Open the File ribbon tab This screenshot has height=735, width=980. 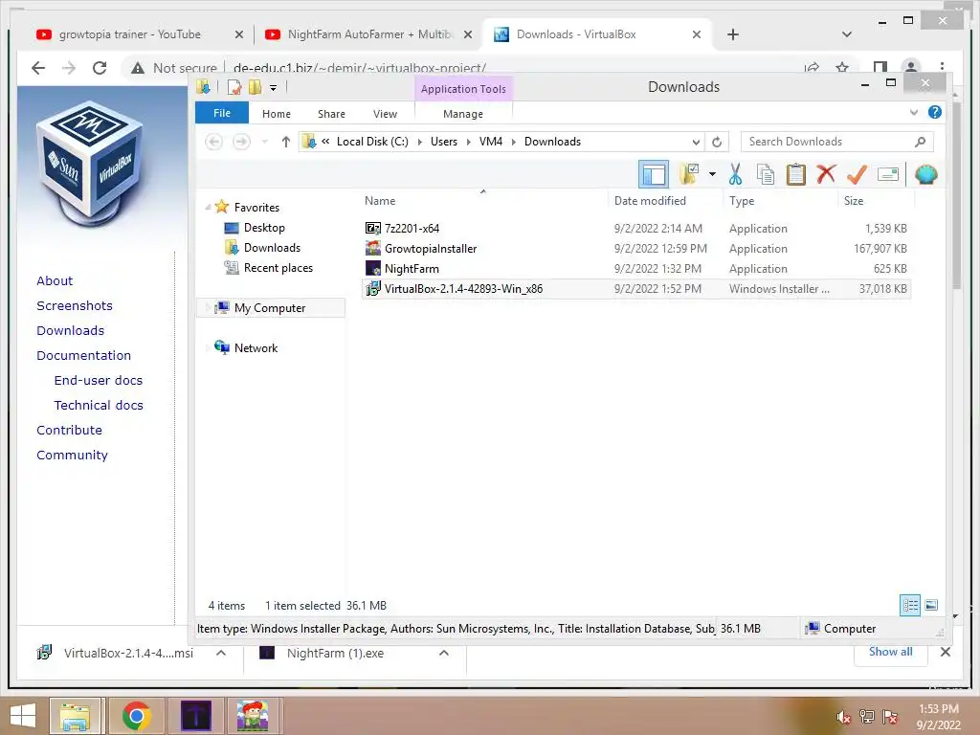coord(222,113)
